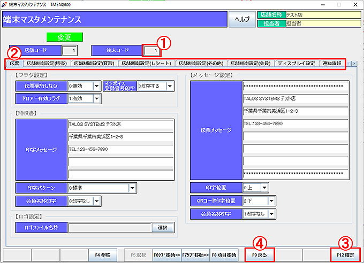Expand the 伝票発行しない dropdown
This screenshot has height=263, width=364.
point(97,86)
